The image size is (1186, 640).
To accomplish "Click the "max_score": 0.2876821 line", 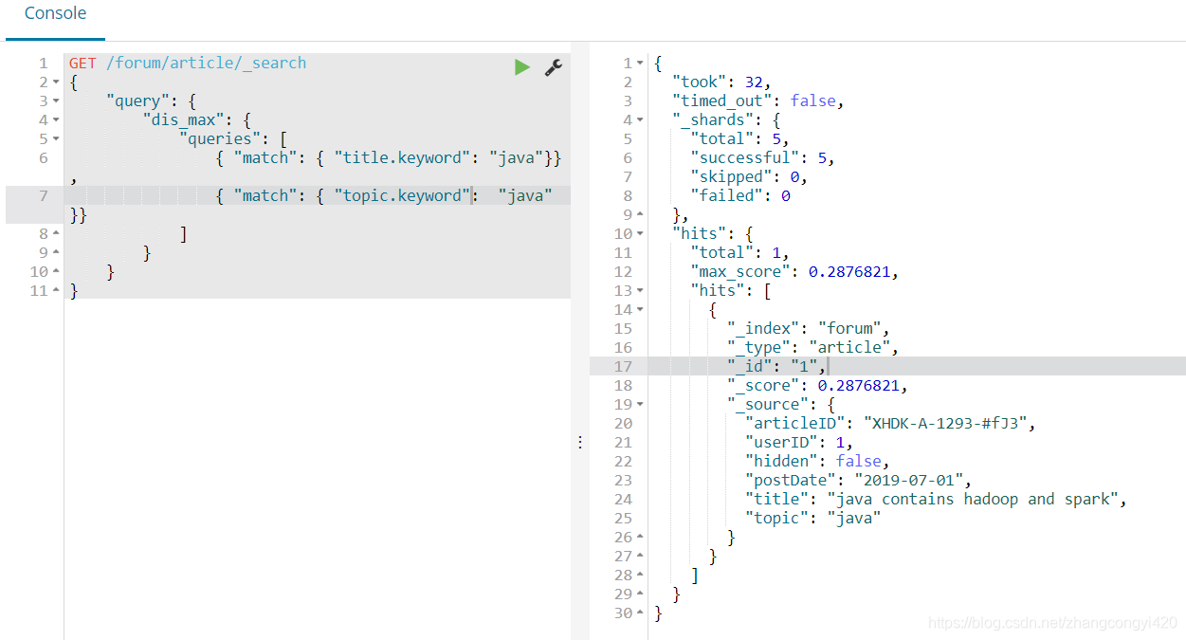I will tap(794, 271).
